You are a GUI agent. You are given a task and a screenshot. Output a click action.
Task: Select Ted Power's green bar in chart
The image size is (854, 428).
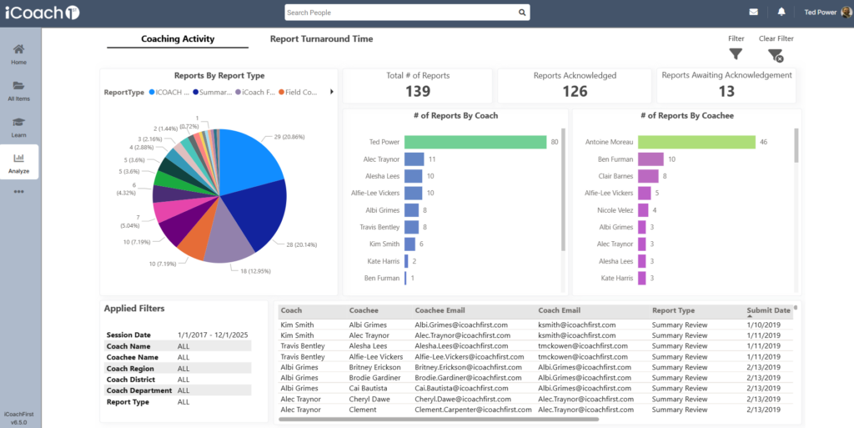click(x=475, y=143)
